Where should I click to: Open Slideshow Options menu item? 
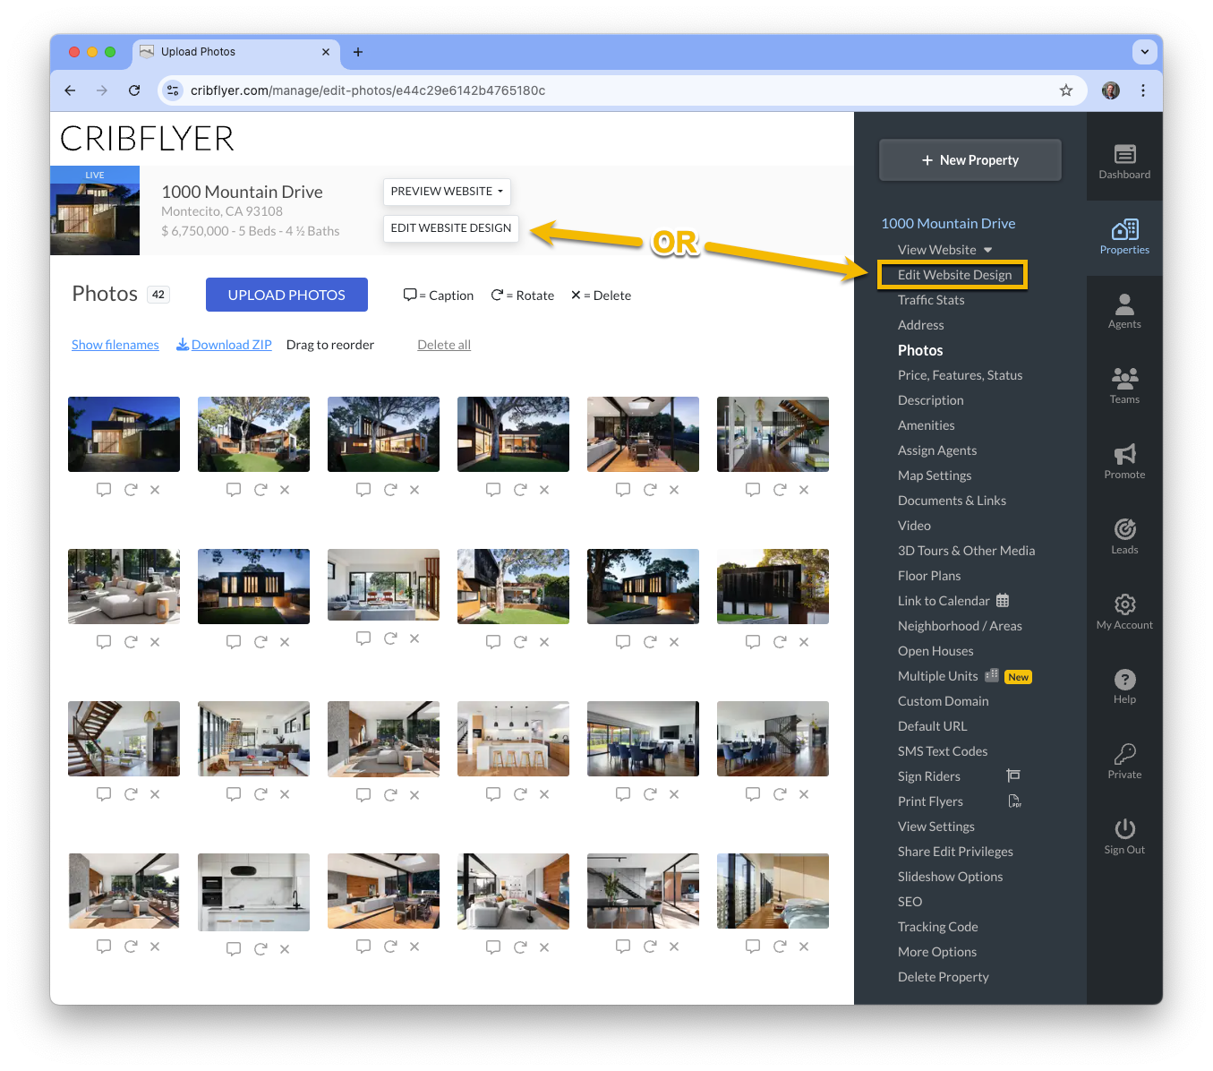[x=950, y=877]
